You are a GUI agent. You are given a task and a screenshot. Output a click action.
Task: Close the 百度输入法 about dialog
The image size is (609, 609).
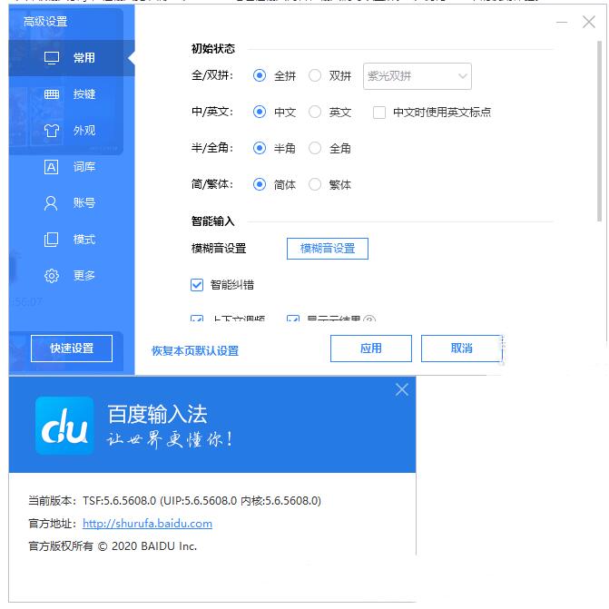pyautogui.click(x=401, y=389)
